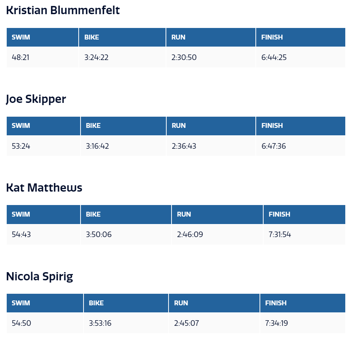349x337 pixels.
Task: Click Nicola Spirig's bike time 3:53:16
Action: point(100,323)
